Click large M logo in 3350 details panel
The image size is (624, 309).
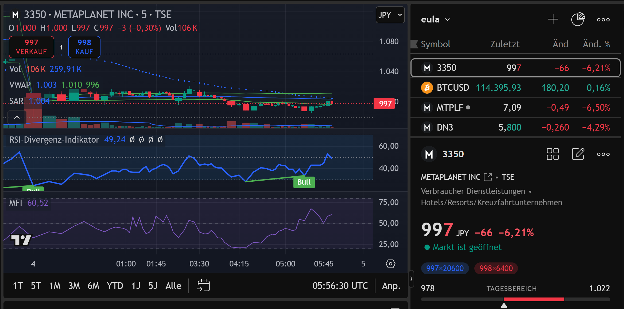pyautogui.click(x=429, y=154)
